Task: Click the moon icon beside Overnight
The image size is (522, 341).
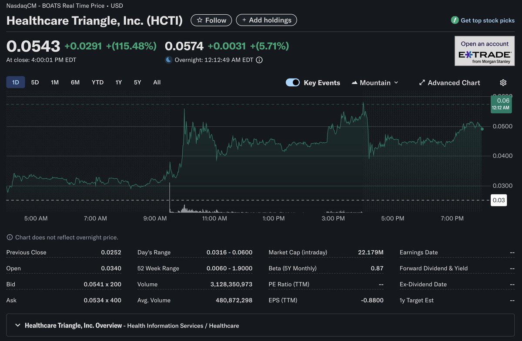Action: 169,60
